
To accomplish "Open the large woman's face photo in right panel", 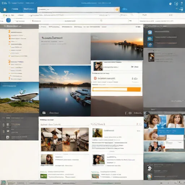I will [176, 121].
